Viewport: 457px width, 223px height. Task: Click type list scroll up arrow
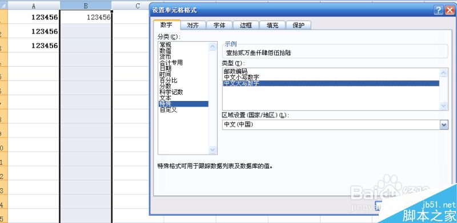(444, 73)
